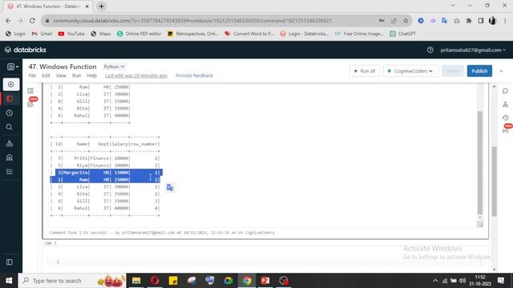513x288 pixels.
Task: Open the Workflows list icon in sidebar
Action: click(x=10, y=172)
